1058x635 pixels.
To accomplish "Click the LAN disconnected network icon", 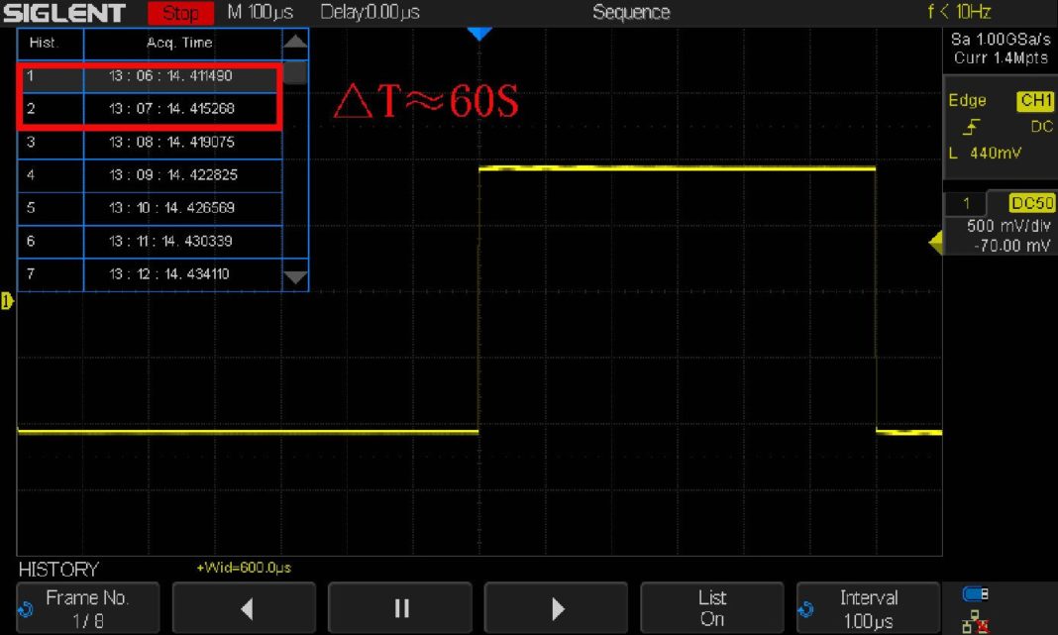I will [x=973, y=622].
